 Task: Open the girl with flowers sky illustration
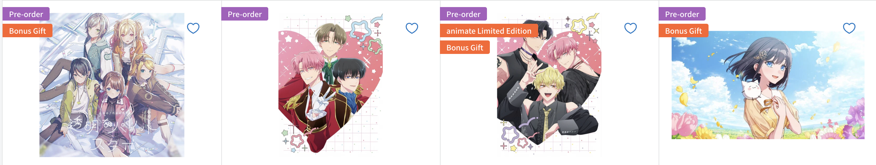pos(767,85)
